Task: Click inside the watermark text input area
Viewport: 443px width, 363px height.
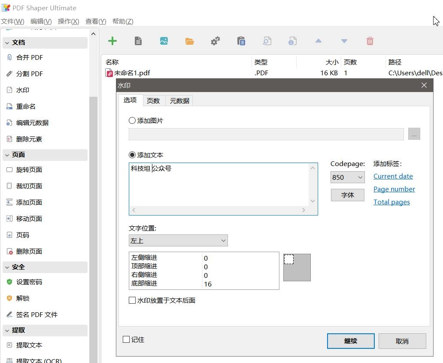Action: (x=219, y=185)
